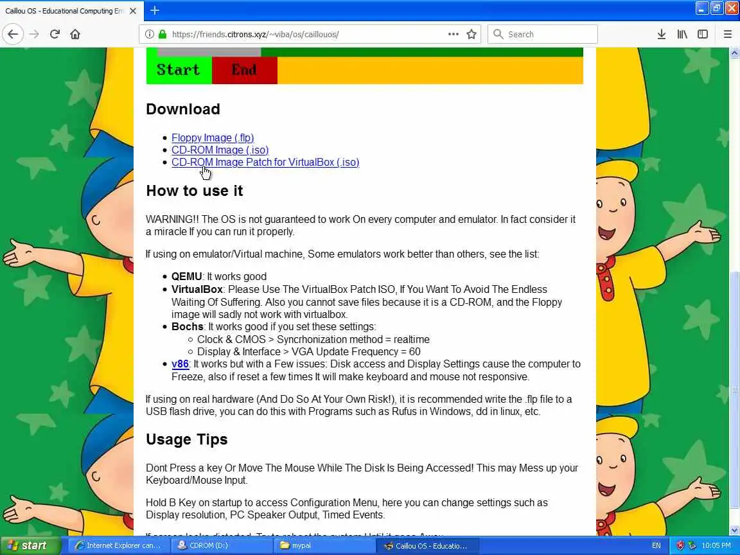The width and height of the screenshot is (740, 555).
Task: Click the red shield tray icon
Action: [x=680, y=545]
